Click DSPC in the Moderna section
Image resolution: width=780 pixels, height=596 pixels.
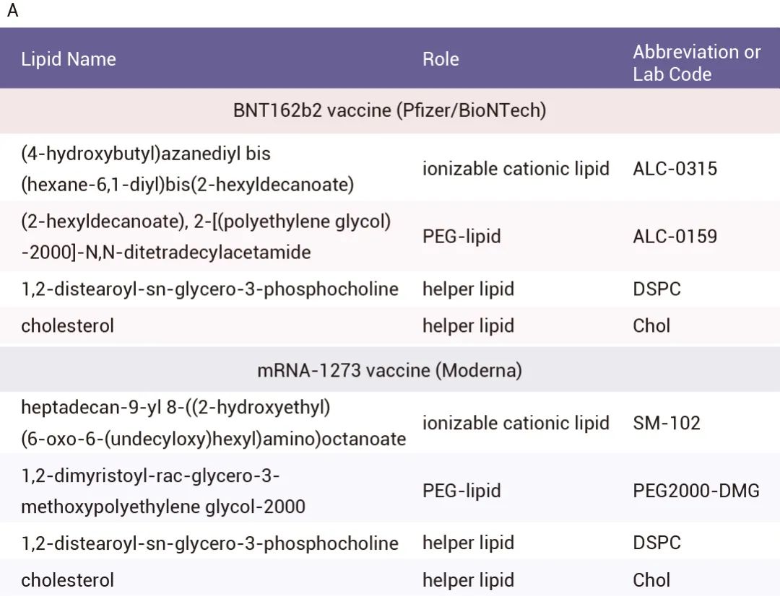click(656, 543)
